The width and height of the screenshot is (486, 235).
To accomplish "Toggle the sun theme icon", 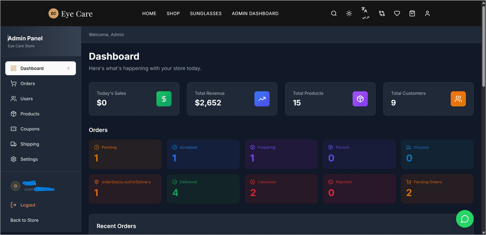I will tap(349, 14).
